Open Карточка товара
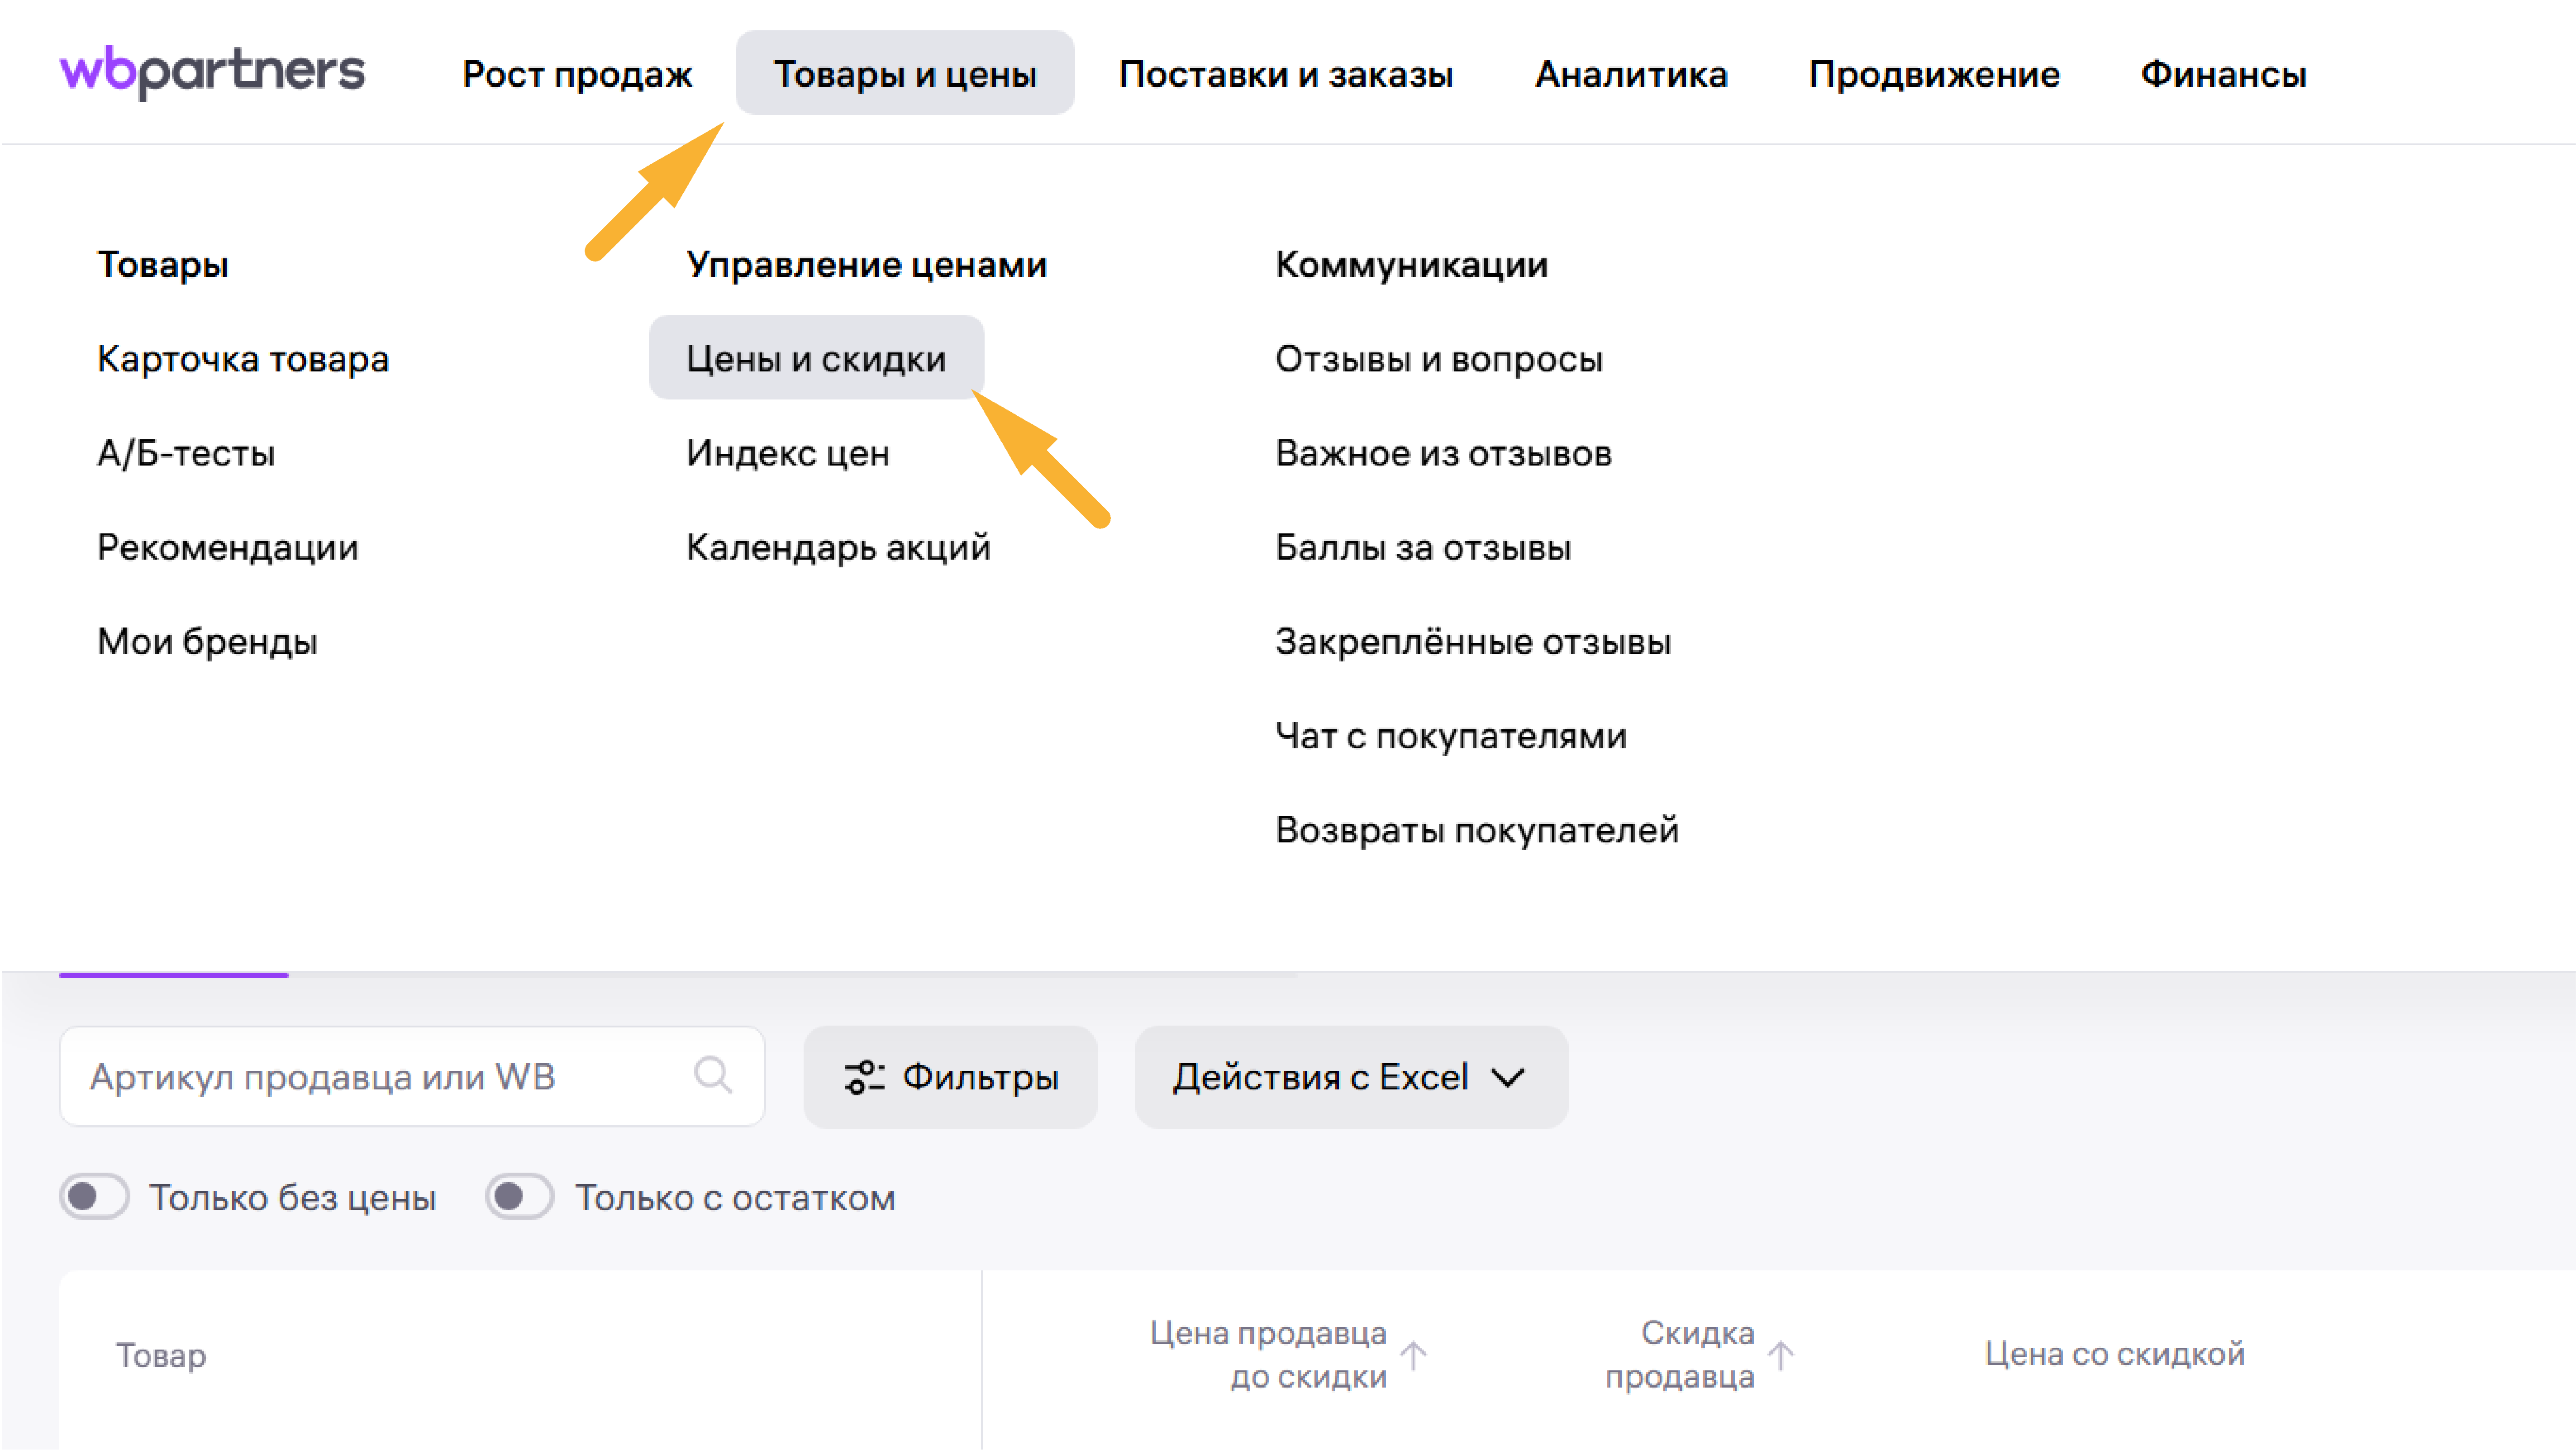This screenshot has height=1450, width=2576. pyautogui.click(x=242, y=358)
